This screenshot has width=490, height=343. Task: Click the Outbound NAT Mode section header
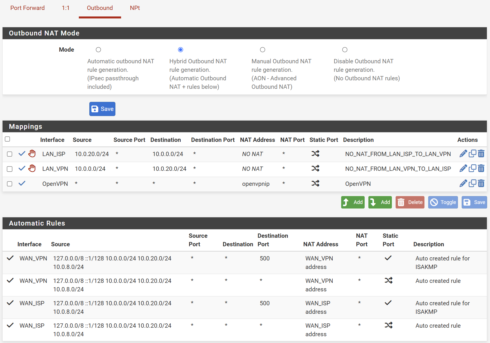(245, 33)
